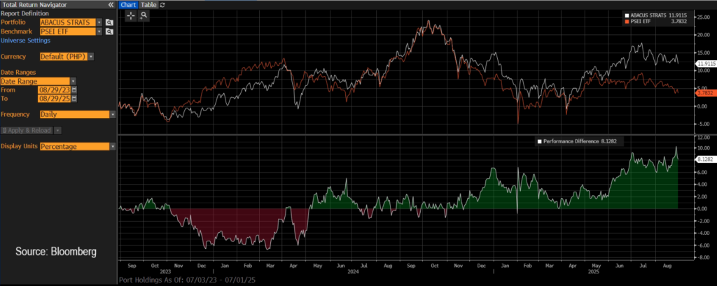The width and height of the screenshot is (717, 286).
Task: Open calendar picker for To date
Action: 74,99
